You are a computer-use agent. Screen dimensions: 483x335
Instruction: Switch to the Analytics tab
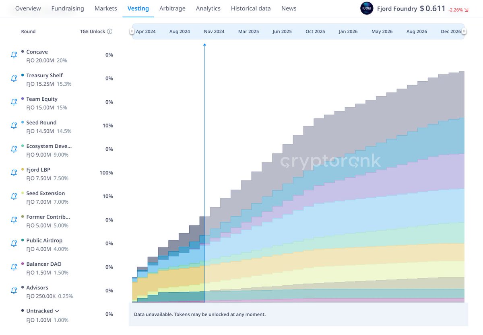pos(208,8)
